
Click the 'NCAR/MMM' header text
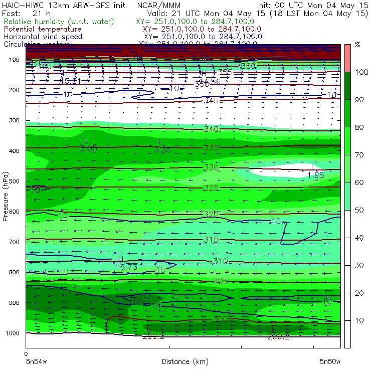159,5
